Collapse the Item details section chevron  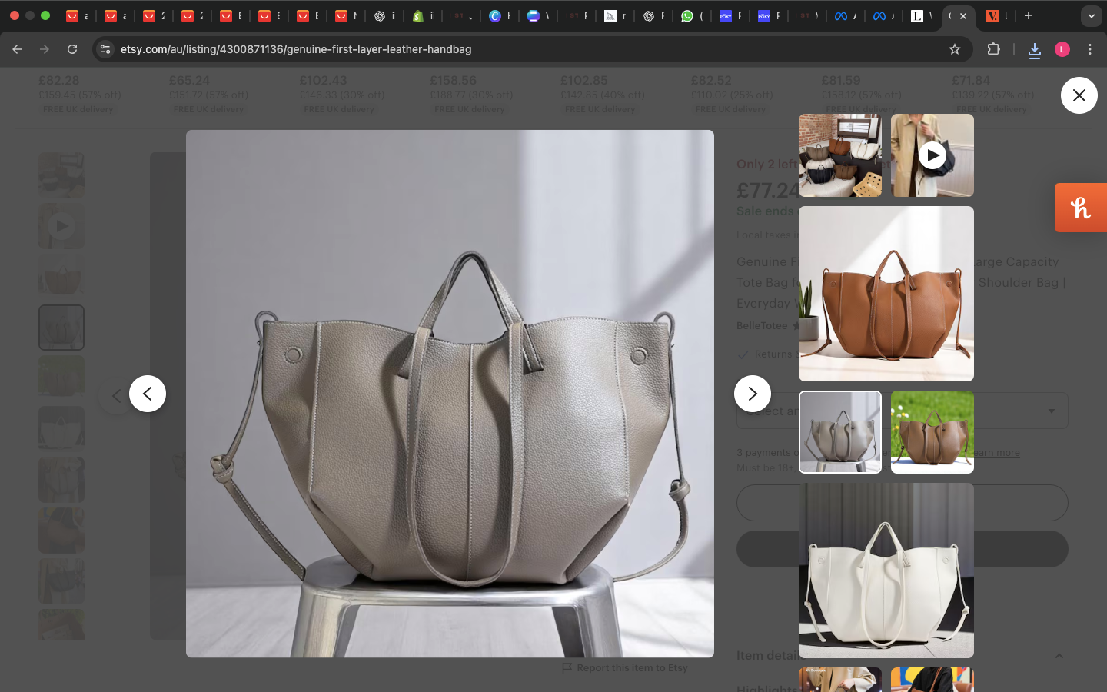click(1059, 656)
